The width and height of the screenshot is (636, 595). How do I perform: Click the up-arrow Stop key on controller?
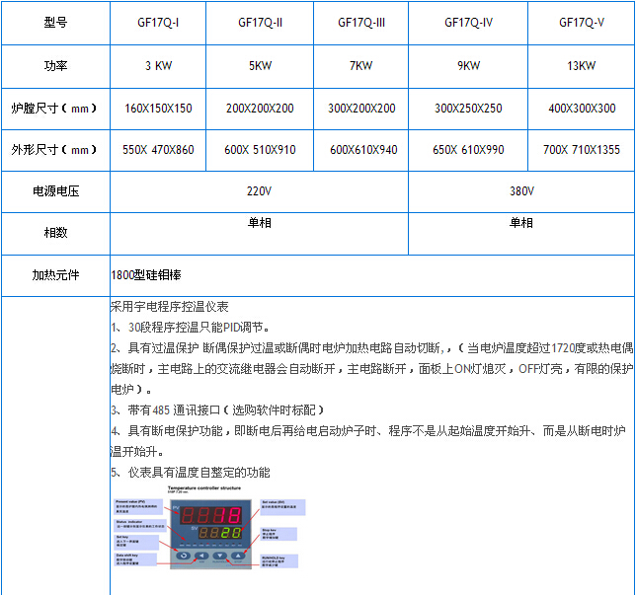238,556
